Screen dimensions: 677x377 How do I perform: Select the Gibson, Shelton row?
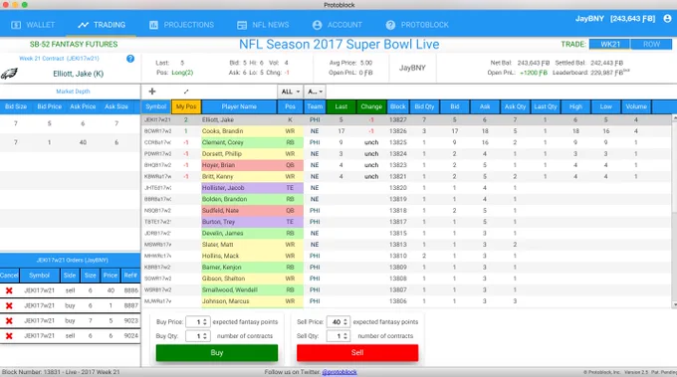point(406,279)
